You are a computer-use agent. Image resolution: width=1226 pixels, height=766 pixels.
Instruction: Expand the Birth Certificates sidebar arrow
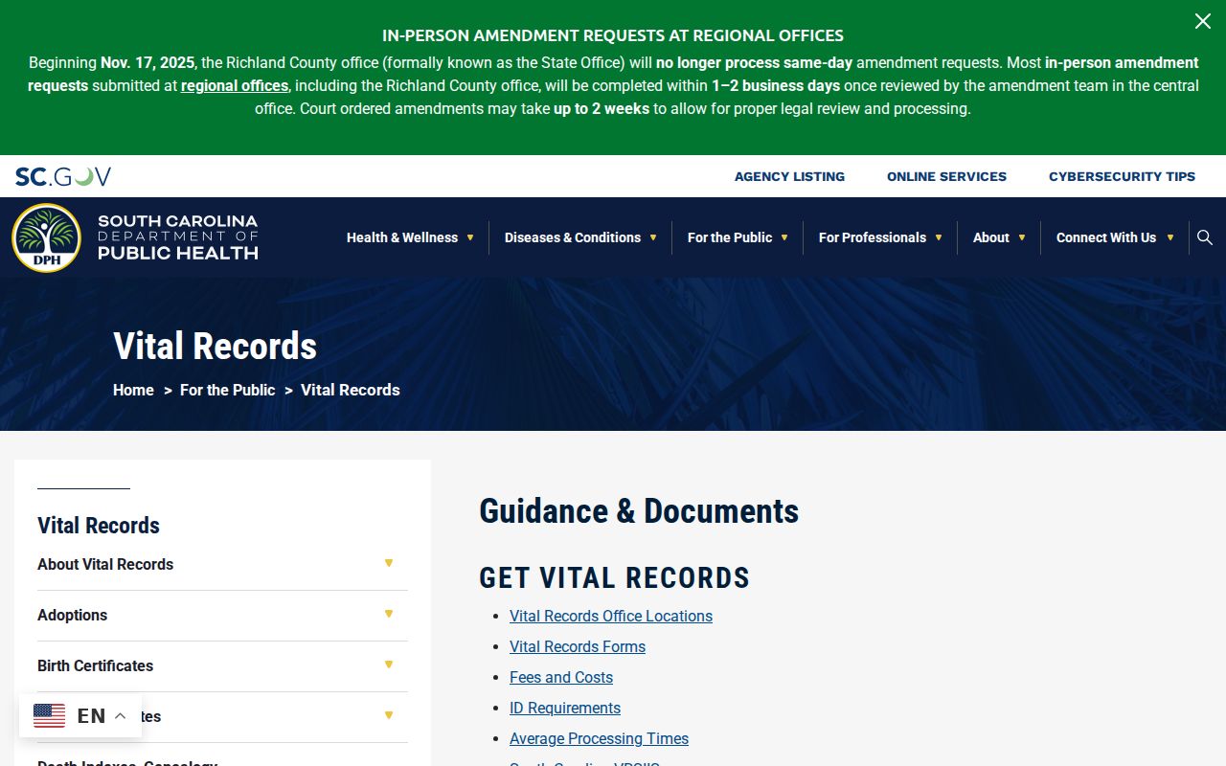click(x=389, y=665)
